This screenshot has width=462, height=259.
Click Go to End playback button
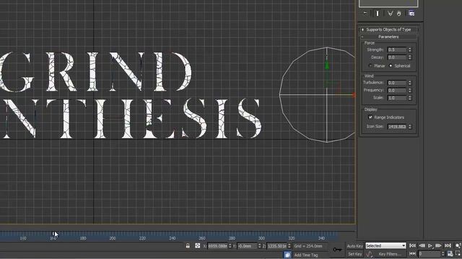tap(448, 245)
